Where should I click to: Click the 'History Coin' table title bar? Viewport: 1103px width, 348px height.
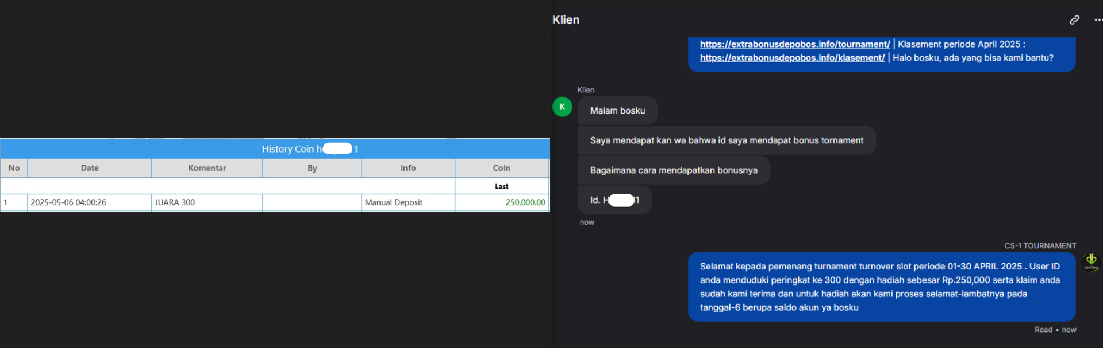(x=275, y=149)
